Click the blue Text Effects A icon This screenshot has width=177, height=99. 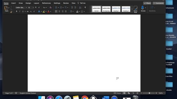pos(39,12)
